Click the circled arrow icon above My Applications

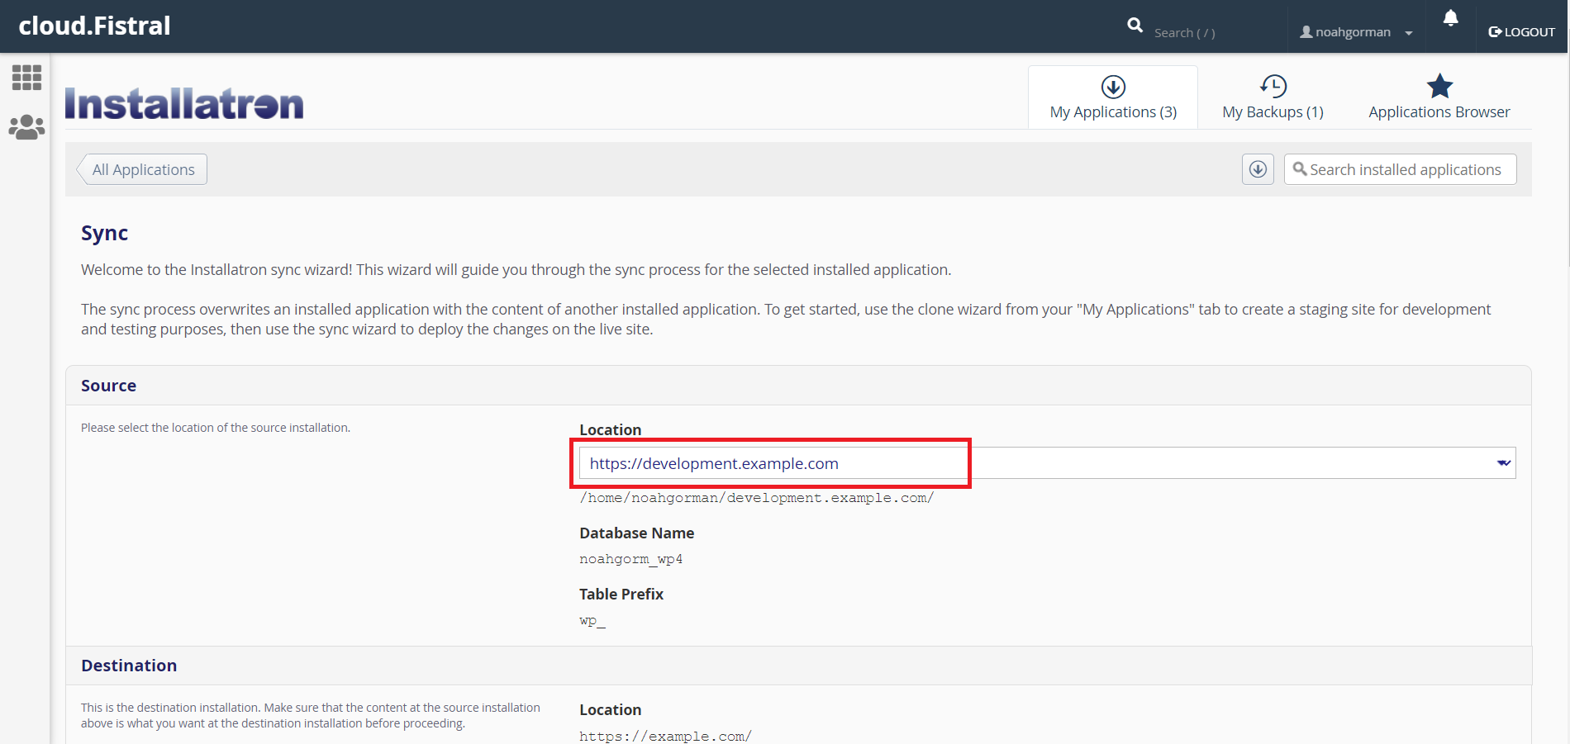1113,86
